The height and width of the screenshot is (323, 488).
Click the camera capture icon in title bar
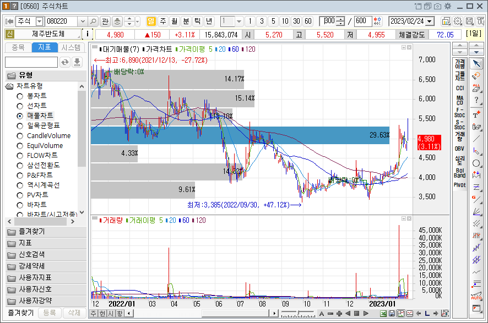point(437,6)
